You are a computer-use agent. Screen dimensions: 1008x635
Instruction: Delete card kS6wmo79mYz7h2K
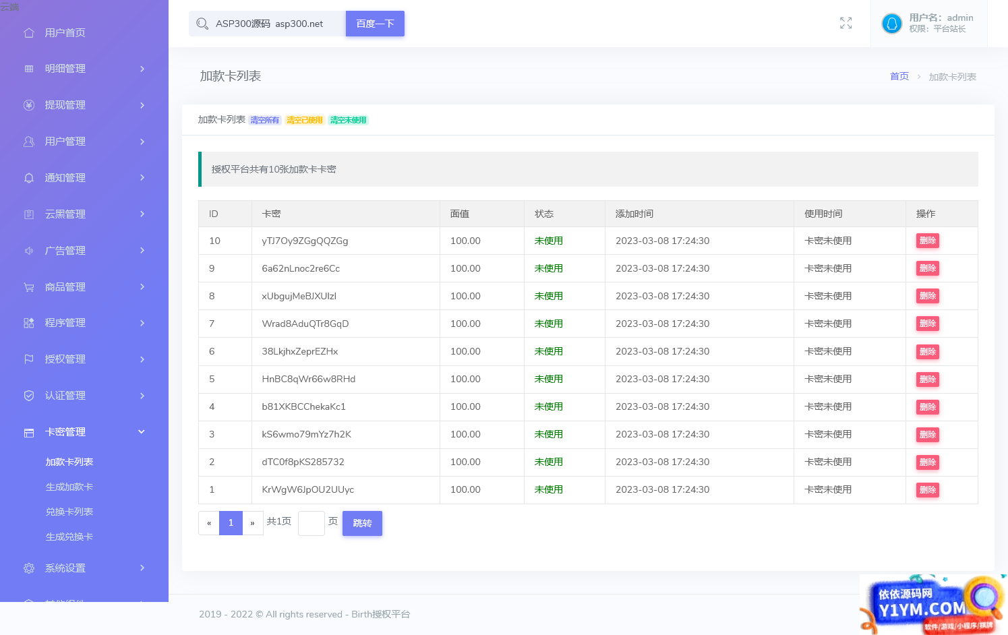[x=928, y=435]
